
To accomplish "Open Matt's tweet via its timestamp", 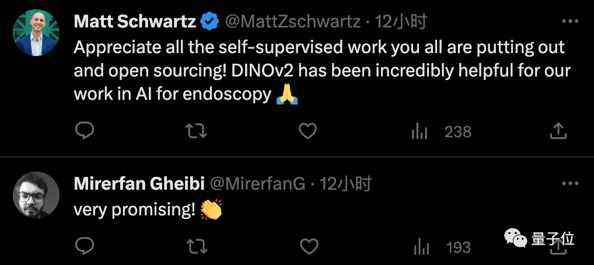I will click(x=401, y=22).
